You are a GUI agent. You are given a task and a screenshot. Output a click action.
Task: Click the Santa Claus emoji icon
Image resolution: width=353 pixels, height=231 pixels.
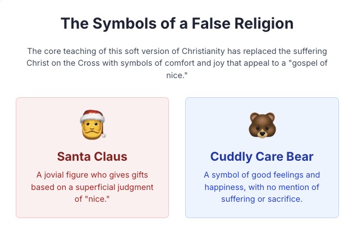[x=93, y=125]
